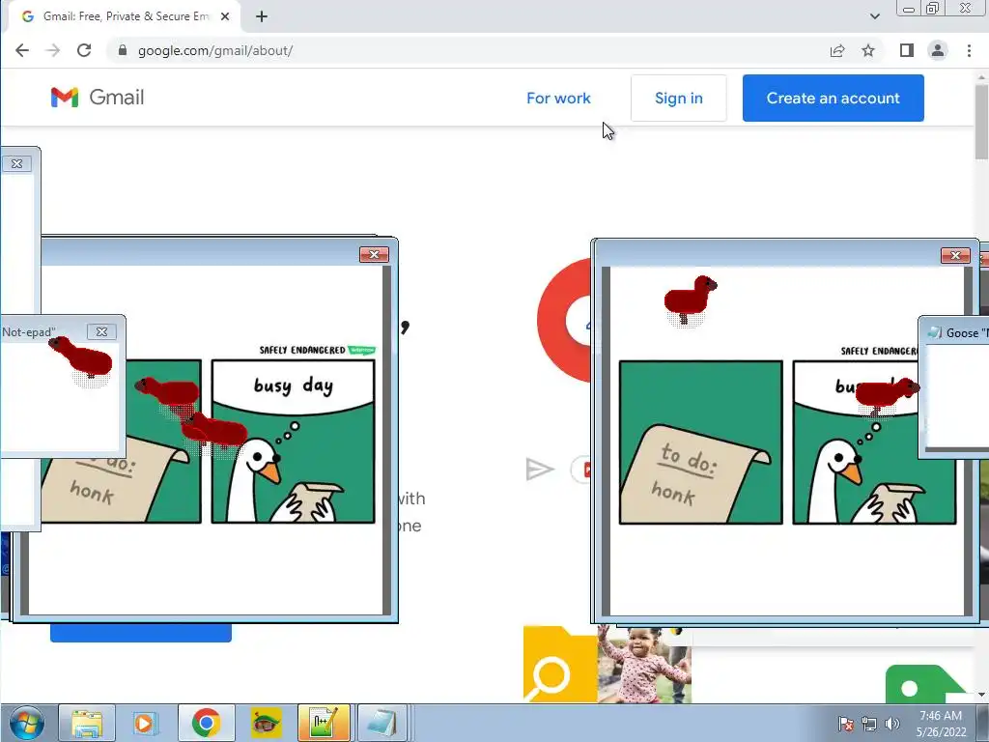The width and height of the screenshot is (989, 742).
Task: Close the Gmail browser tab
Action: tap(225, 16)
